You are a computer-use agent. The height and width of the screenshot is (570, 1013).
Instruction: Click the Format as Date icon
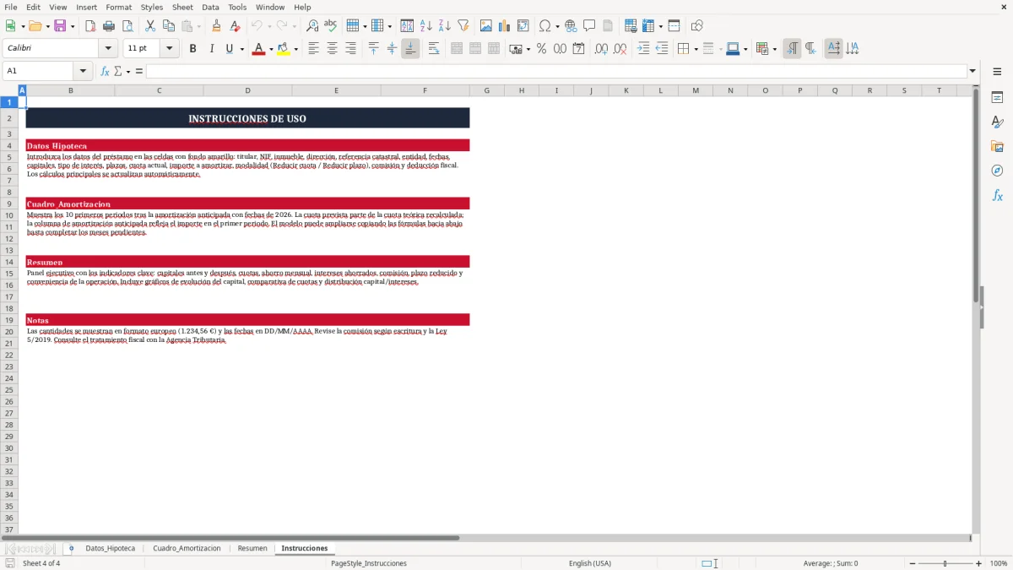(578, 49)
